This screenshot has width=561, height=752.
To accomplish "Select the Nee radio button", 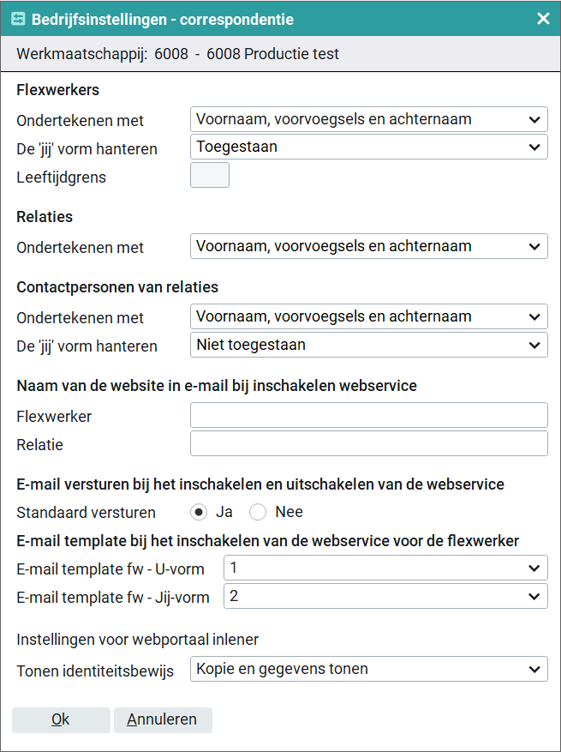I will [x=258, y=512].
